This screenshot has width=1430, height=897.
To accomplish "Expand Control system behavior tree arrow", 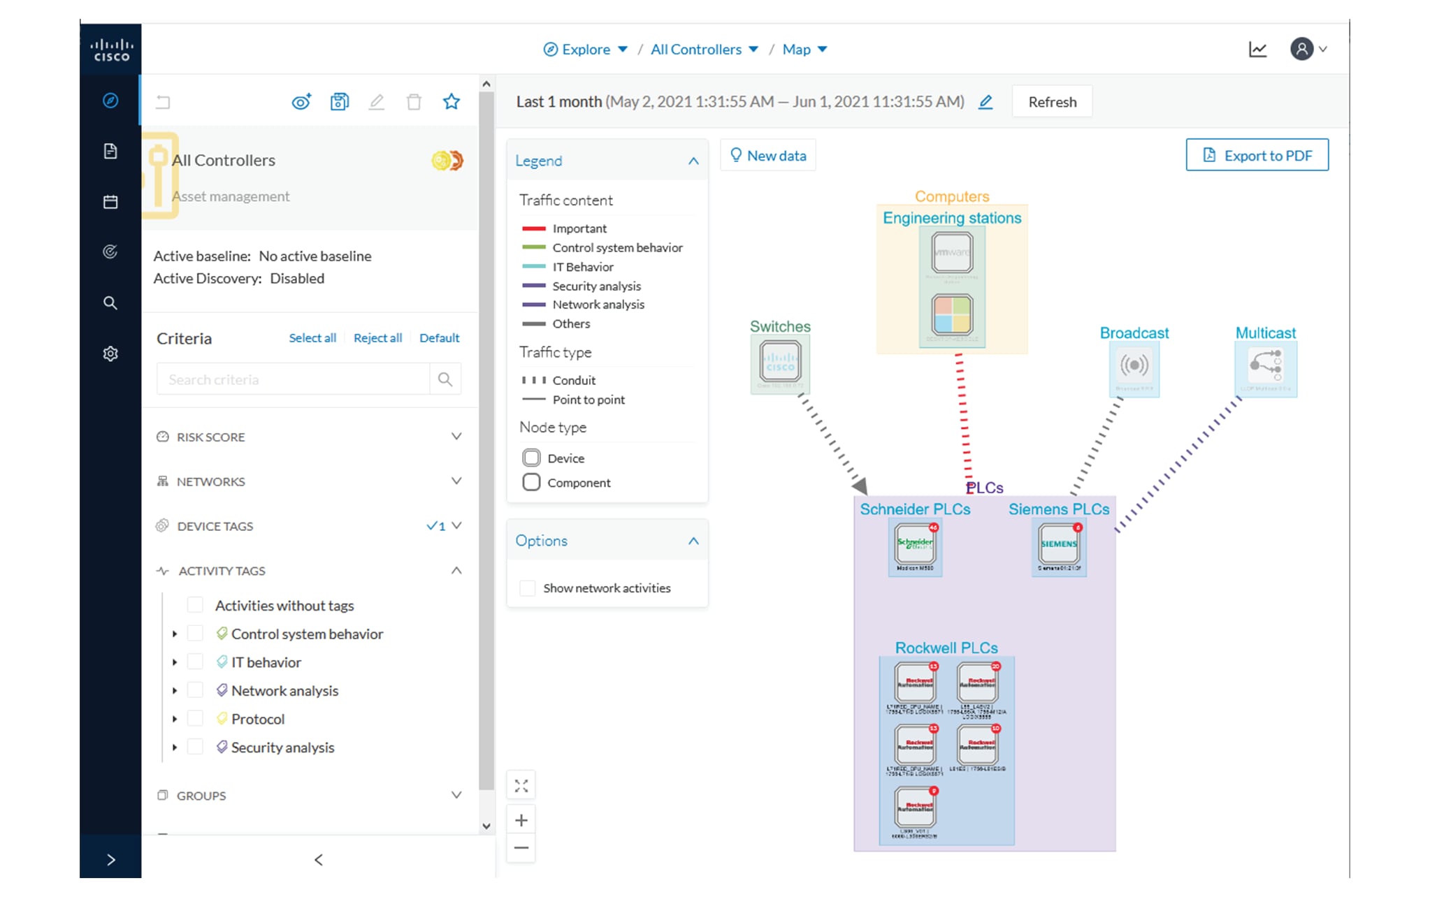I will [x=175, y=634].
